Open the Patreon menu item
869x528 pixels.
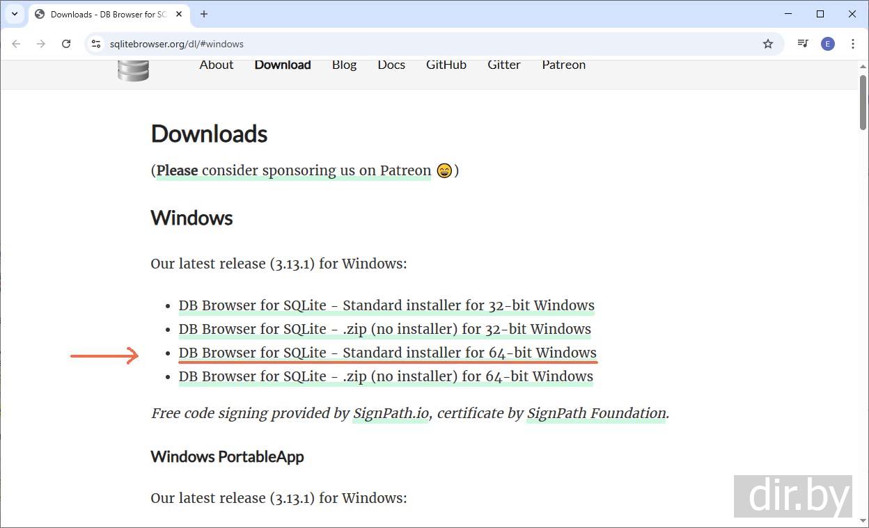point(564,65)
